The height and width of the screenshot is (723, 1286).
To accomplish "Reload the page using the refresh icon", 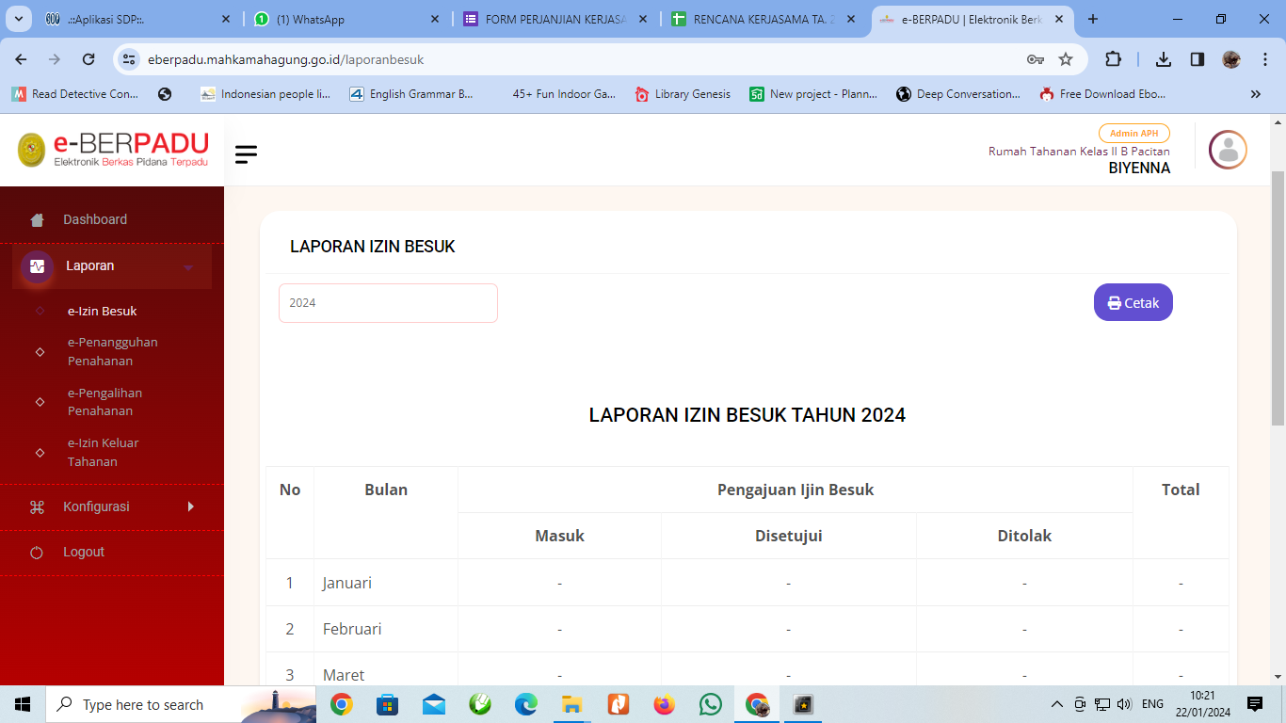I will tap(88, 59).
